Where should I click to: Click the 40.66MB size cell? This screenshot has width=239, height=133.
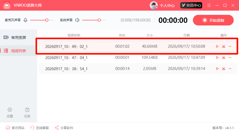click(x=149, y=46)
